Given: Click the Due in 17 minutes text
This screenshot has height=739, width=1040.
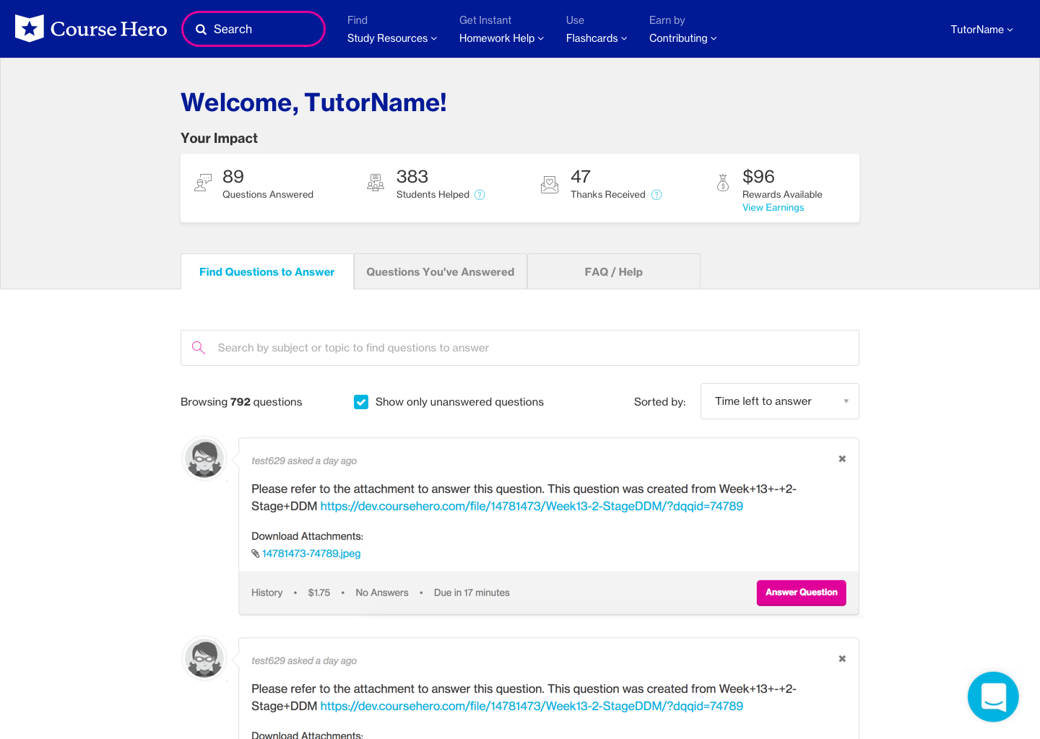Looking at the screenshot, I should tap(472, 592).
